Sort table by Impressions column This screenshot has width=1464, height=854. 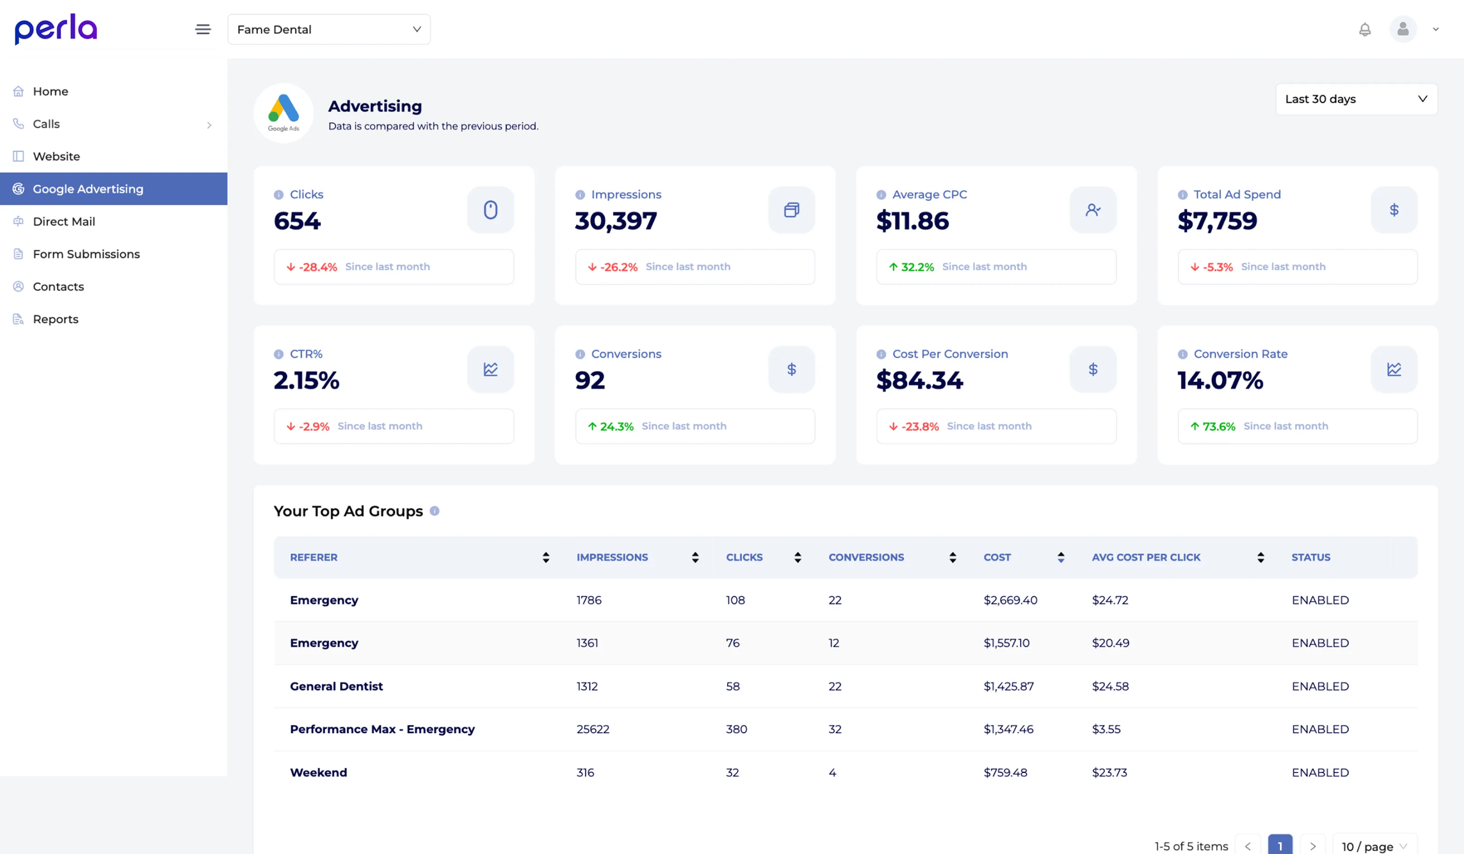coord(695,558)
